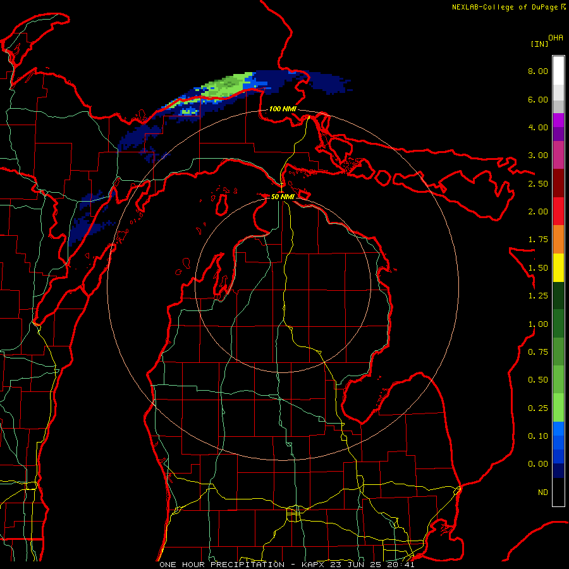Pick the pink swatch beside 3.00
The width and height of the screenshot is (569, 569).
click(558, 156)
